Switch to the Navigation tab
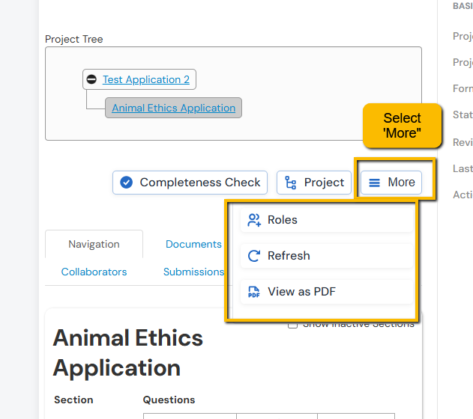 [x=94, y=244]
